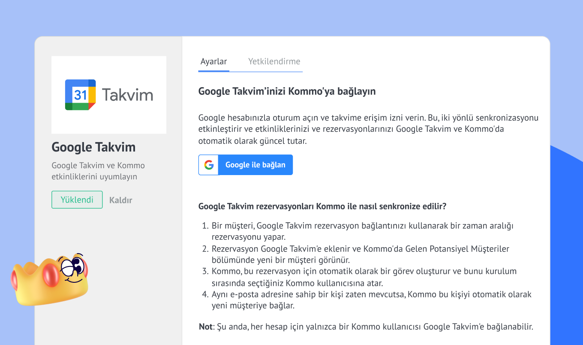Click the Takvim wordmark in the logo card
583x345 pixels.
[x=127, y=95]
